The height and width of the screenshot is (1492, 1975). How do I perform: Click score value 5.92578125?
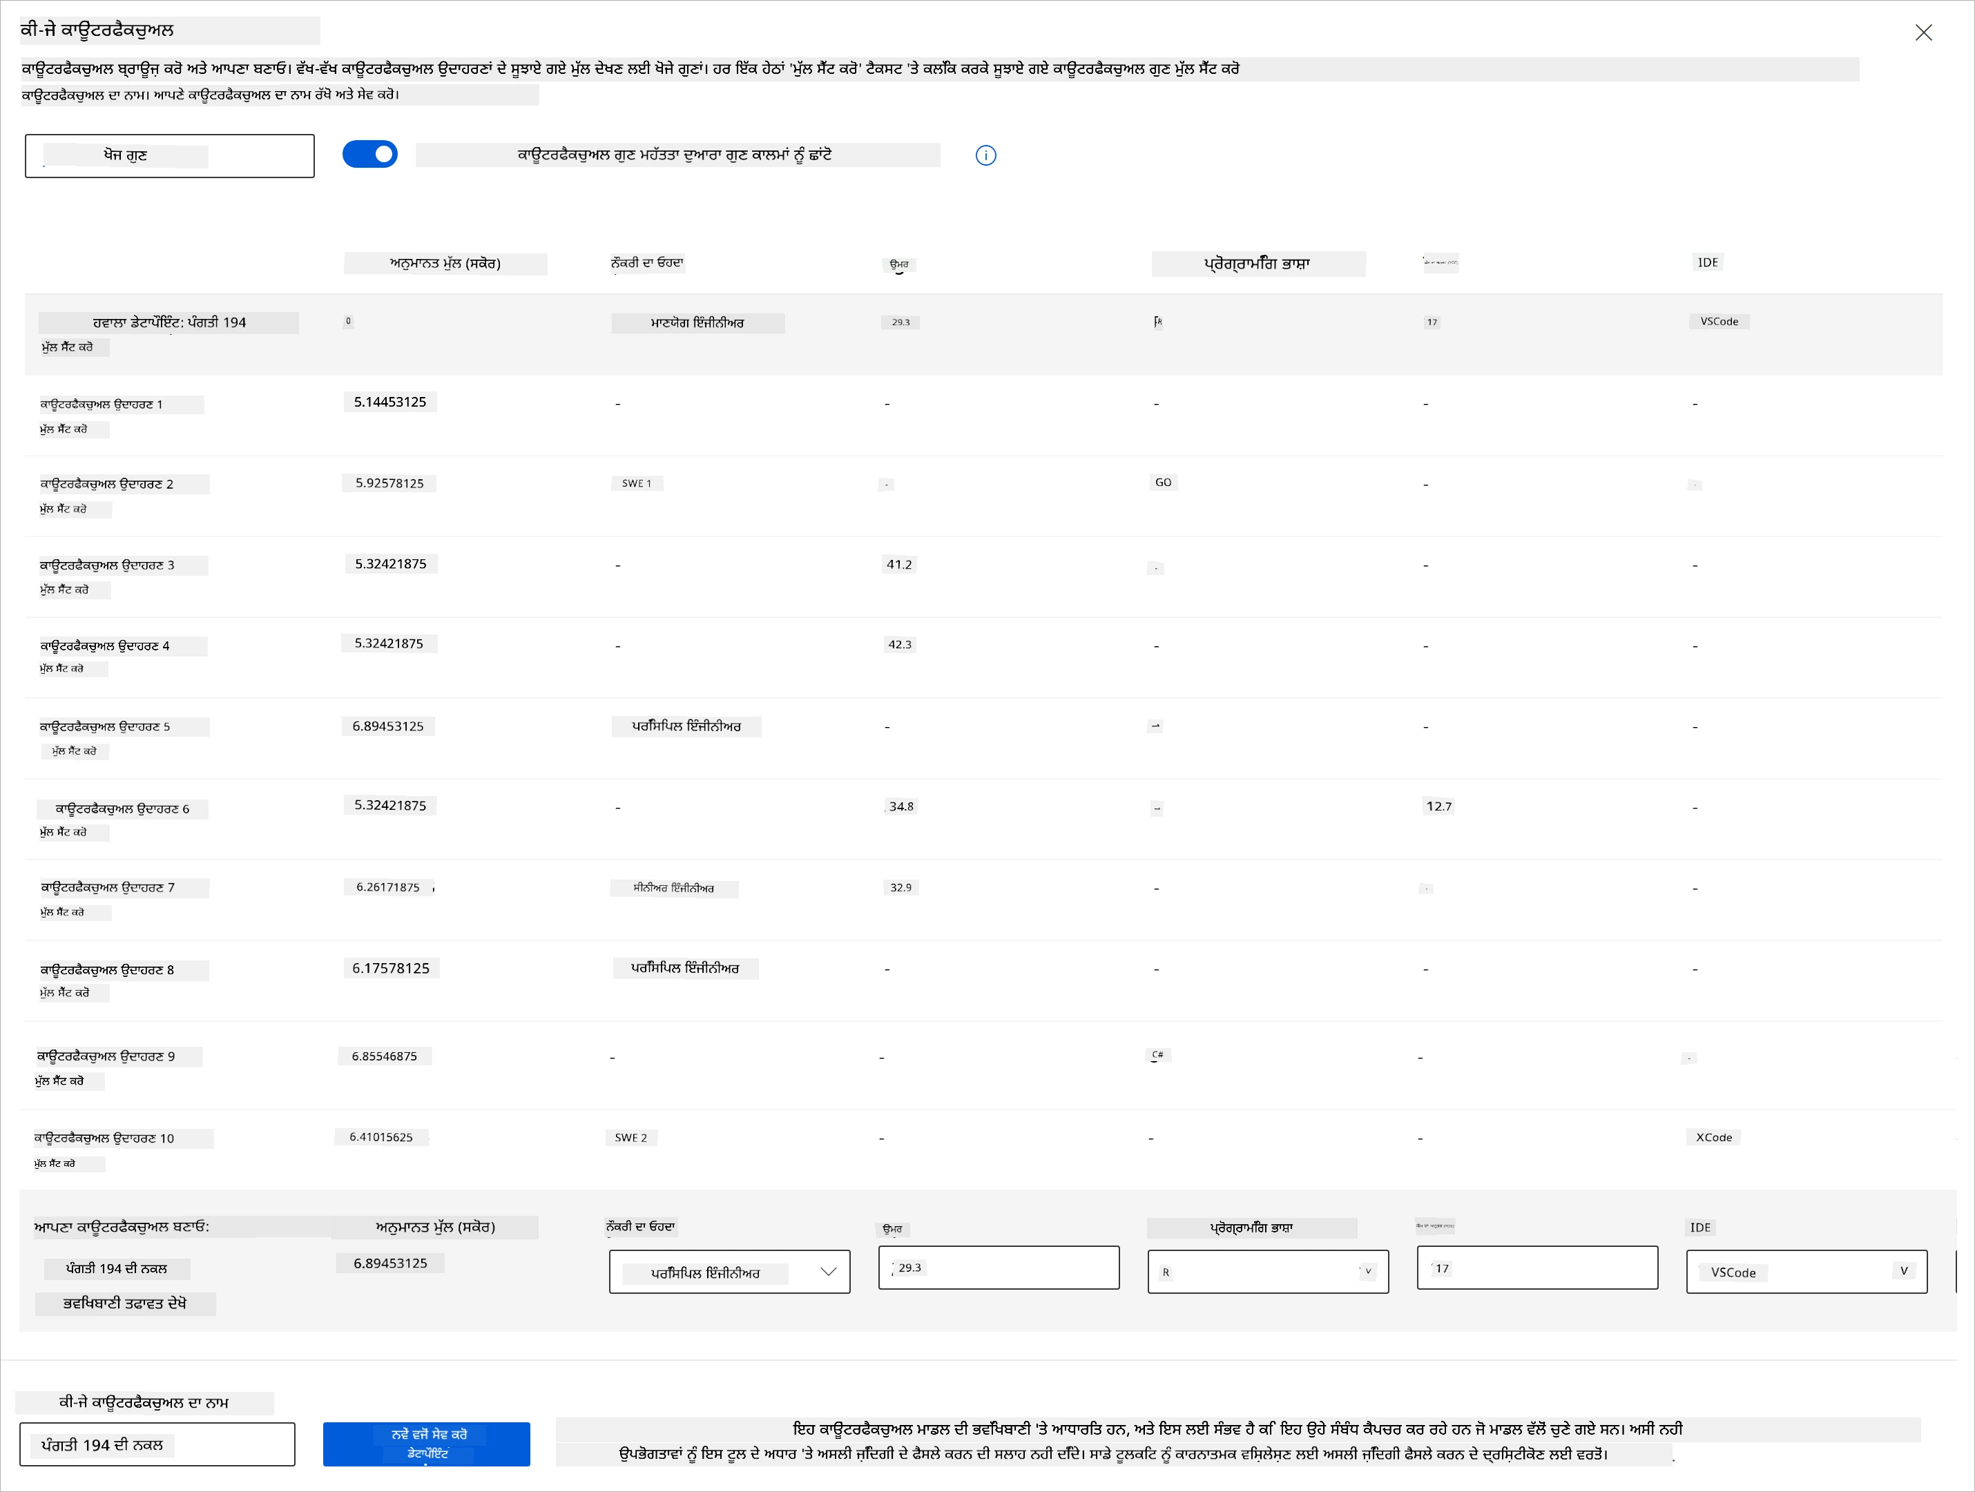pyautogui.click(x=390, y=483)
